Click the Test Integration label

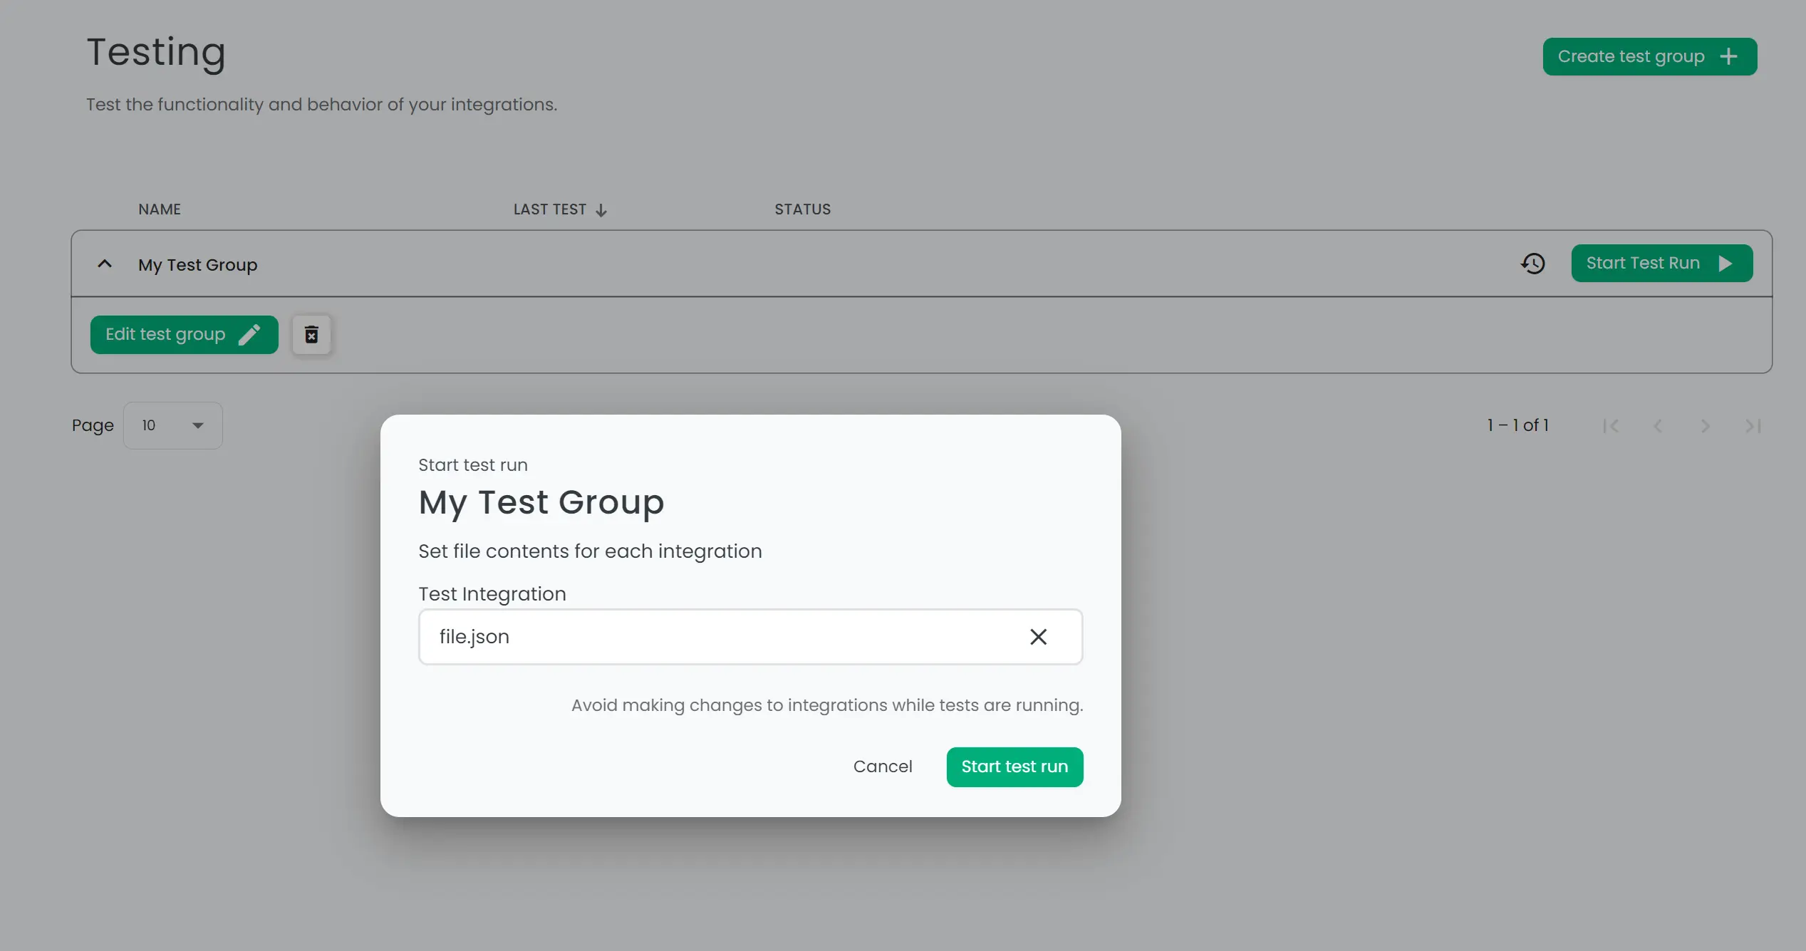(x=492, y=593)
